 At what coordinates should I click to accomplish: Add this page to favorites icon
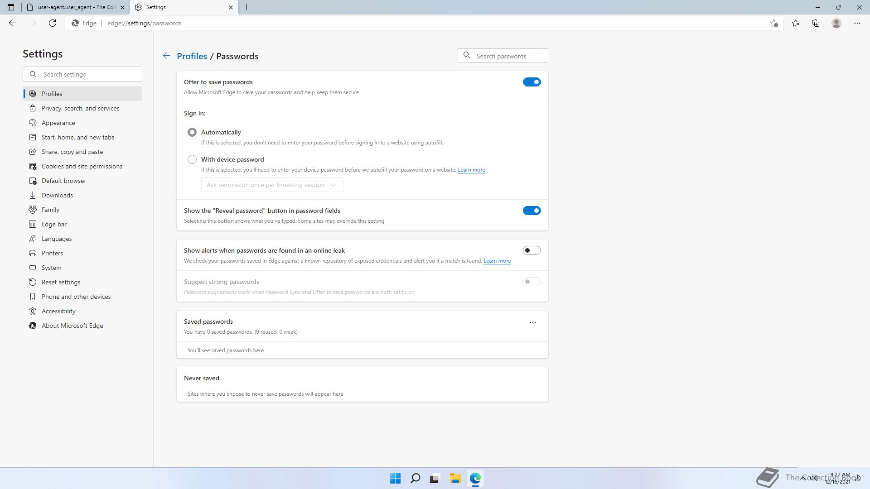pyautogui.click(x=774, y=23)
